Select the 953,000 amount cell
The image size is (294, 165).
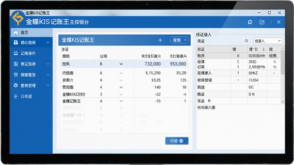point(178,64)
